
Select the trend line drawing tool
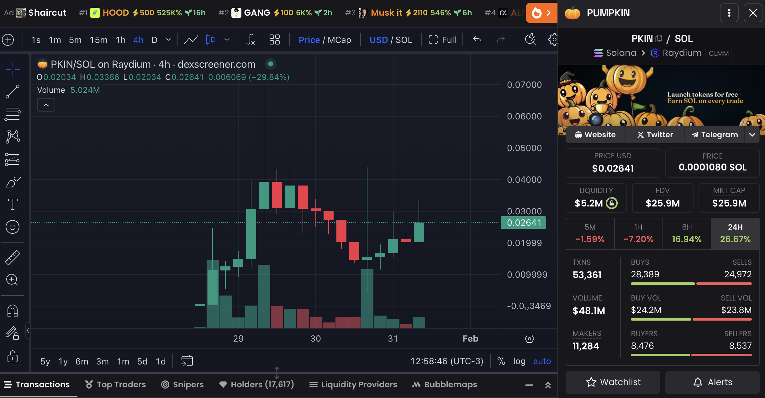[x=13, y=92]
